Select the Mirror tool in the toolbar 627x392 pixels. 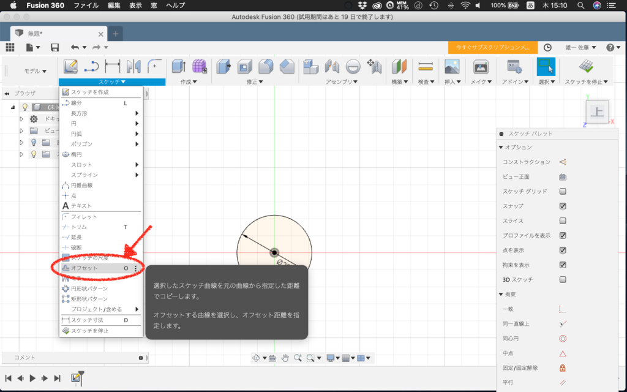[x=133, y=66]
